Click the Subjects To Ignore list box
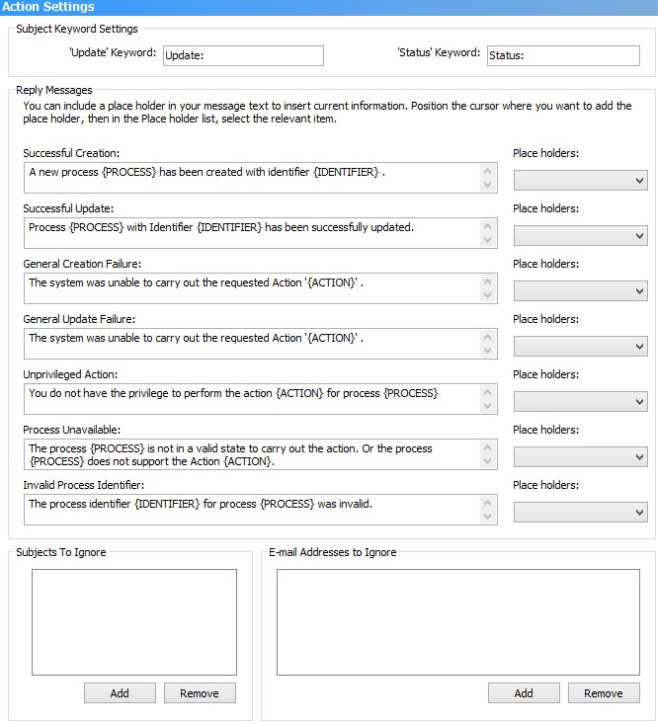Viewport: 658px width, 724px height. click(134, 622)
